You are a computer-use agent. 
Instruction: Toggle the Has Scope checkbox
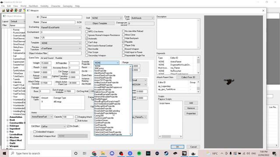pyautogui.click(x=87, y=52)
